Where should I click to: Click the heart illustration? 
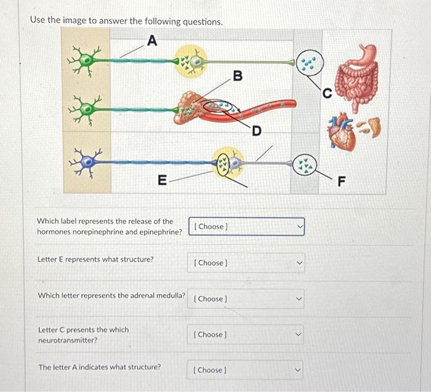[341, 131]
